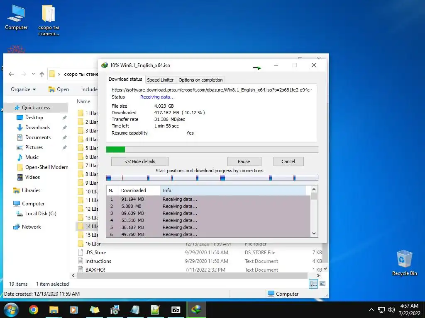
Task: Go up one folder level in Explorer
Action: (x=42, y=74)
